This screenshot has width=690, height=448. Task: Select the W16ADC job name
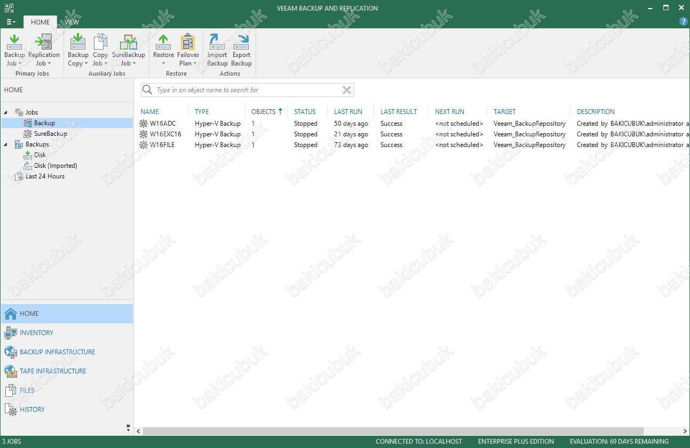[x=163, y=124]
